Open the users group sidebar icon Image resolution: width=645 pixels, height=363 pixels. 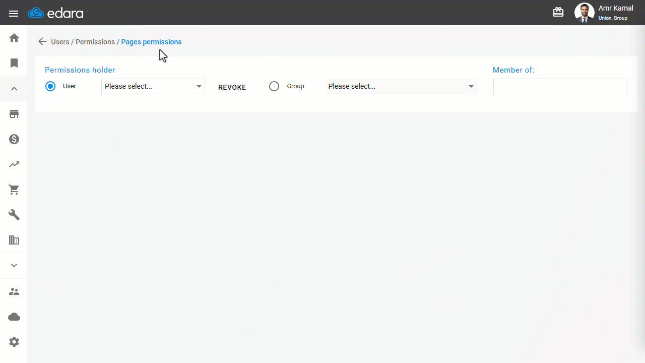(x=14, y=291)
